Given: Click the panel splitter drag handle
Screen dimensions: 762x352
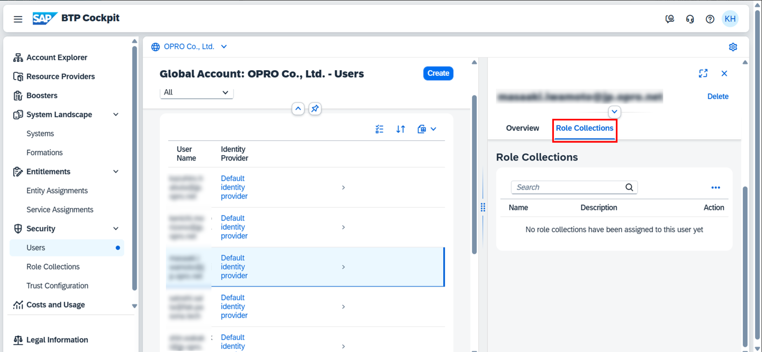Looking at the screenshot, I should (x=483, y=207).
